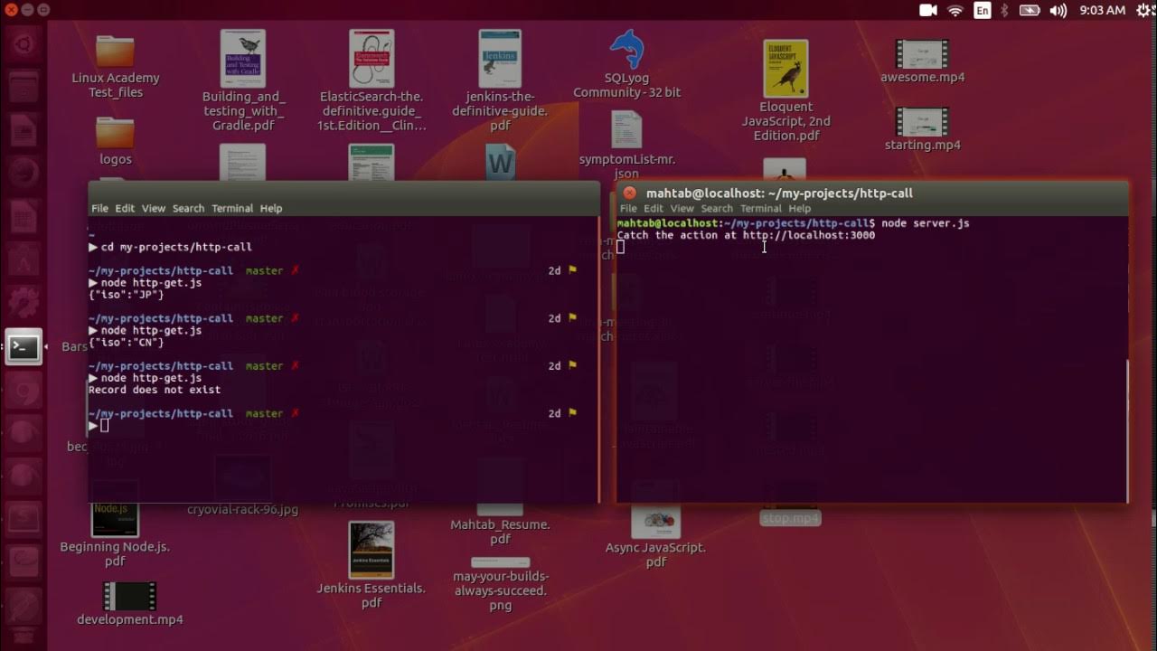
Task: Open the battery status indicator
Action: tap(1030, 10)
